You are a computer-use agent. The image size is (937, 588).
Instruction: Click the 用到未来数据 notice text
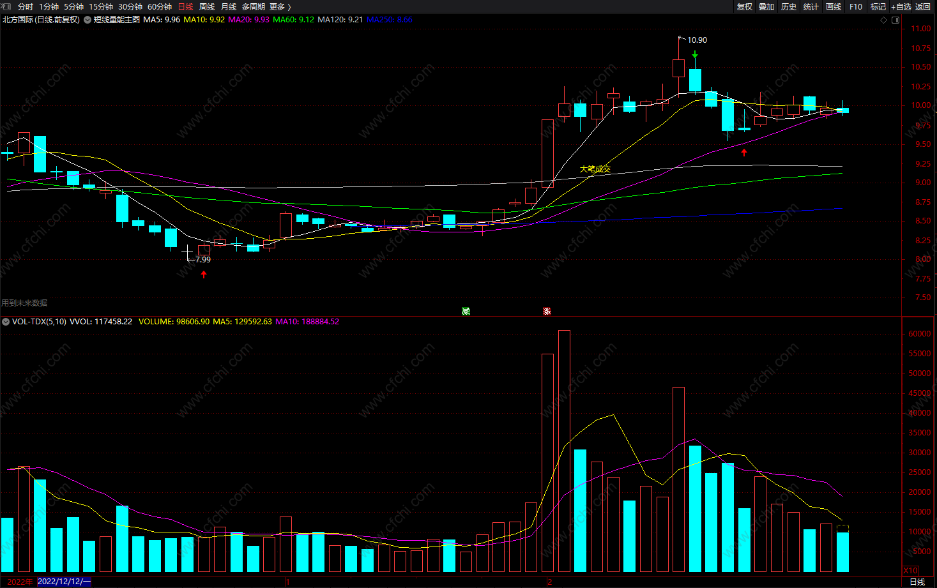[x=24, y=303]
